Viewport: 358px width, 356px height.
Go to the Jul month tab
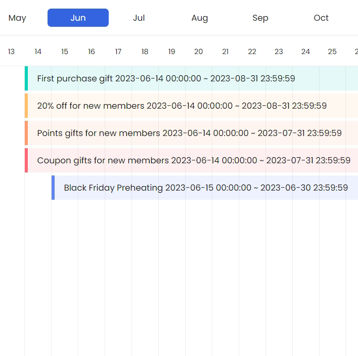[x=139, y=18]
